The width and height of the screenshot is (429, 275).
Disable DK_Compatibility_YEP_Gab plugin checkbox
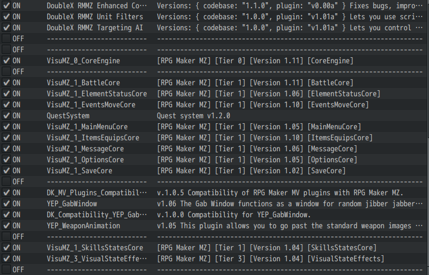[x=6, y=215]
